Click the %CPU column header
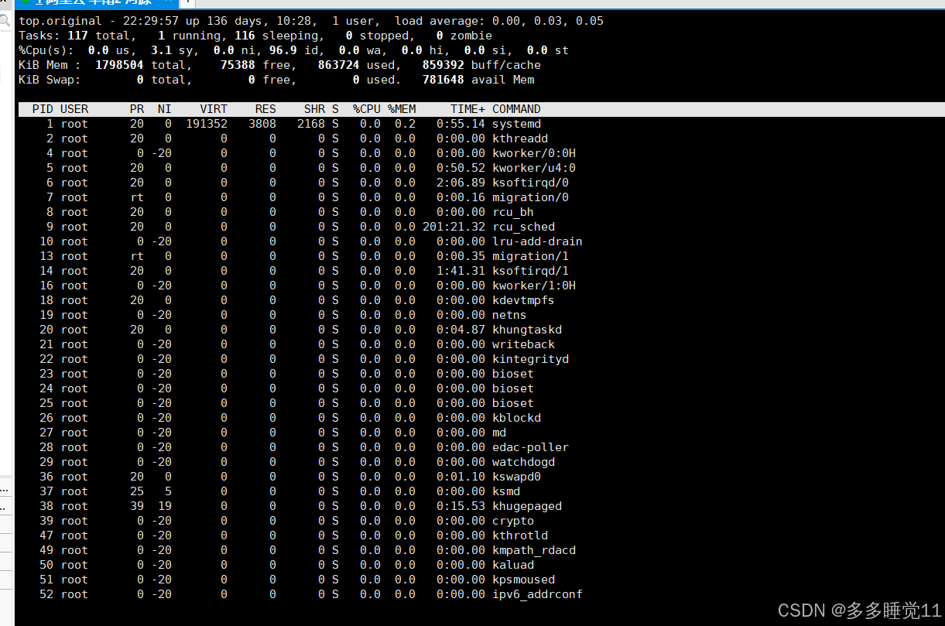Viewport: 945px width, 626px height. click(x=367, y=109)
